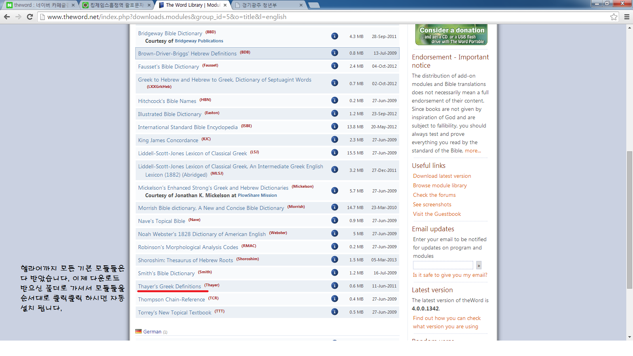Click the address bar URL

[167, 17]
